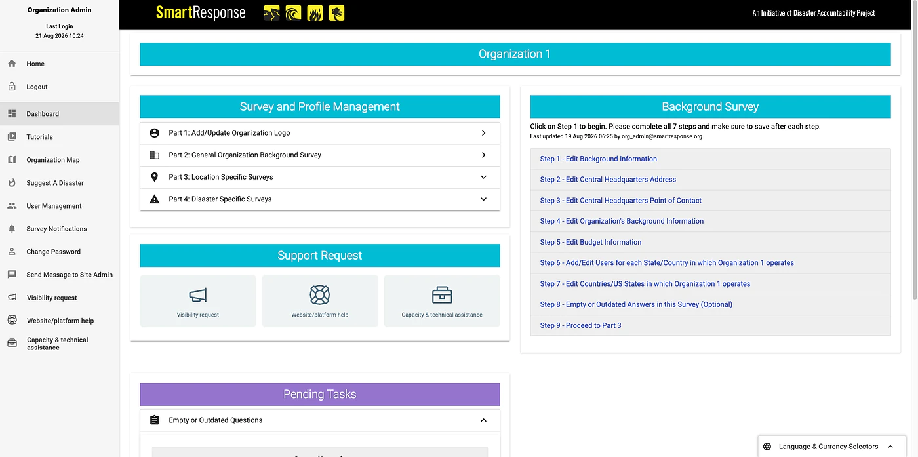Click the clipboard icon in Pending Tasks
This screenshot has height=457, width=918.
click(155, 420)
